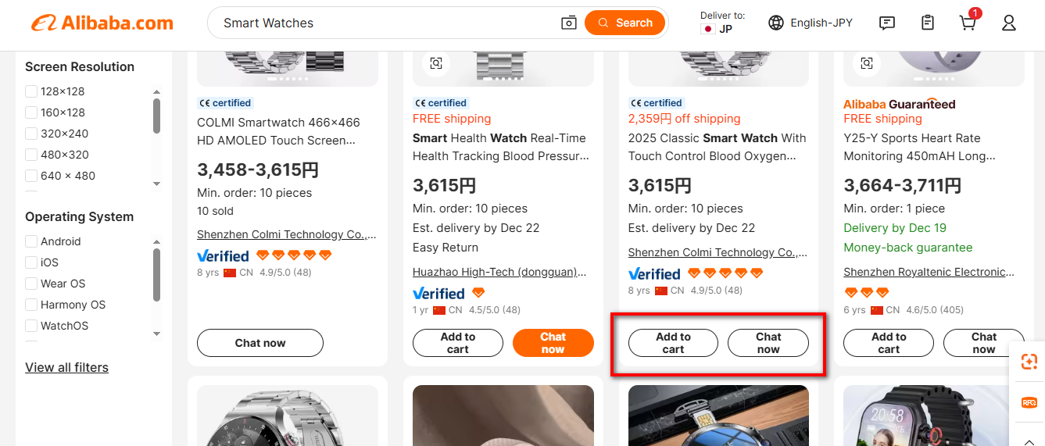This screenshot has height=446, width=1045.
Task: Find similar items for Smart Health Watch
Action: tap(436, 63)
